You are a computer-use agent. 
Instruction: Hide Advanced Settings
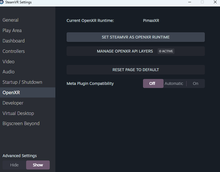coord(14,165)
